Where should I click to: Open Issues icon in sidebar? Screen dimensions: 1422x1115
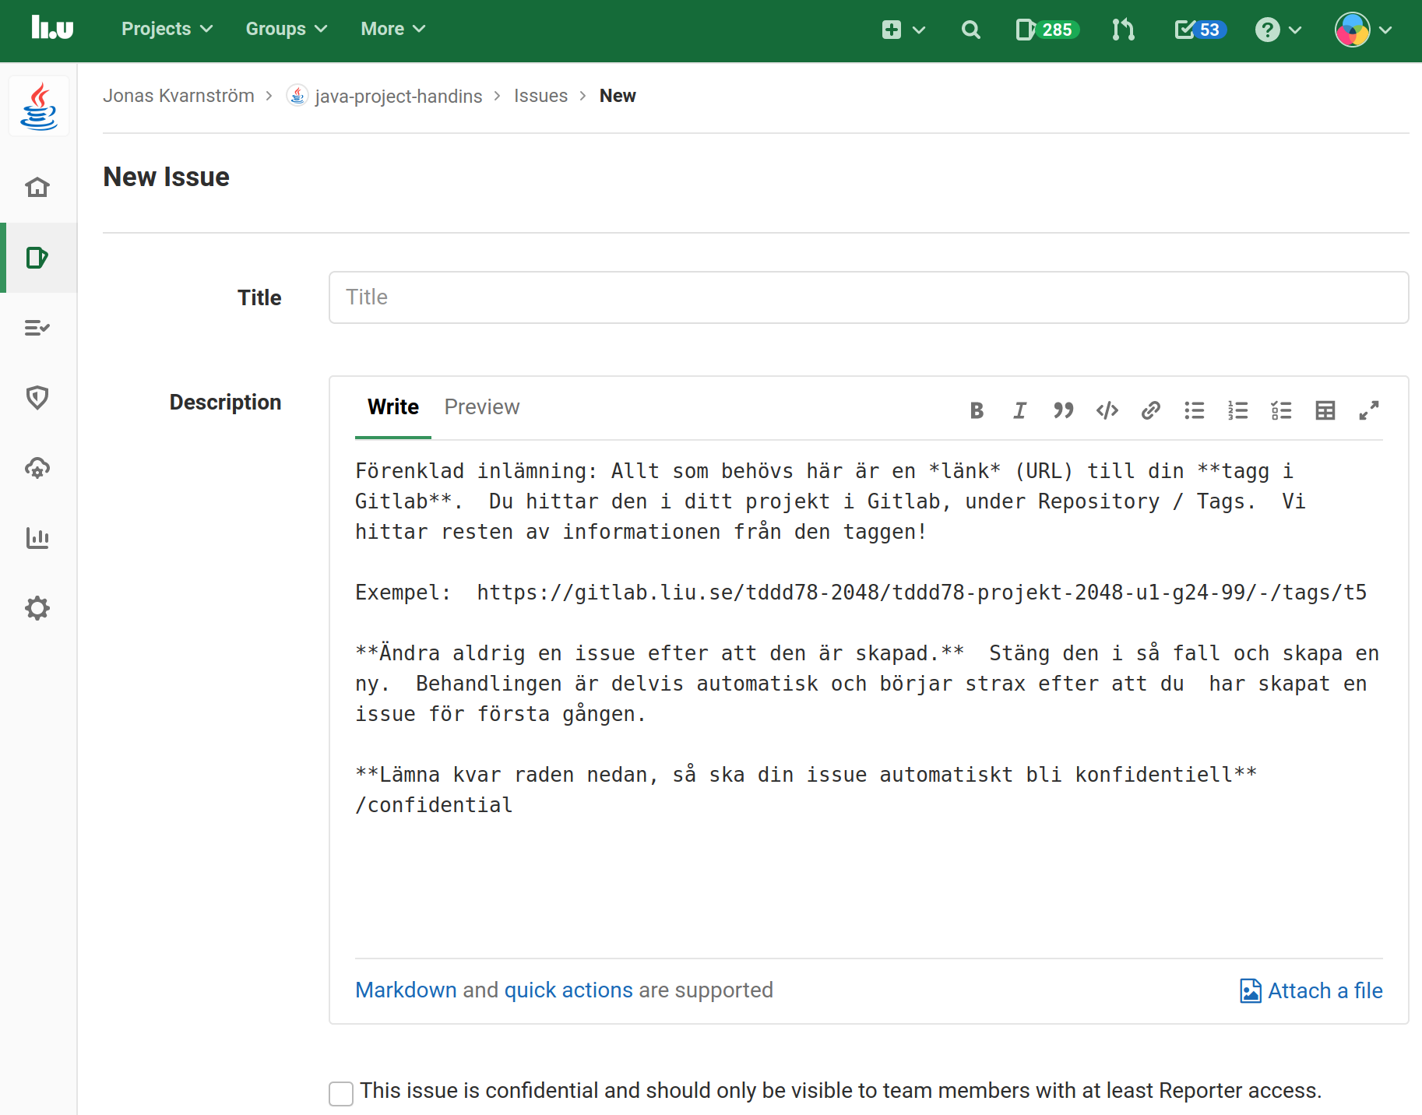click(x=37, y=258)
